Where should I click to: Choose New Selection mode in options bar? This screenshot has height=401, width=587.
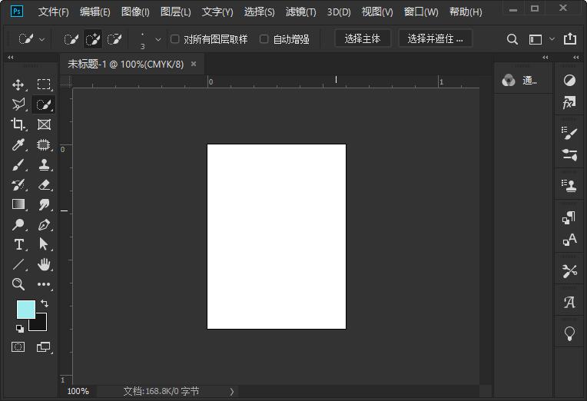tap(71, 39)
